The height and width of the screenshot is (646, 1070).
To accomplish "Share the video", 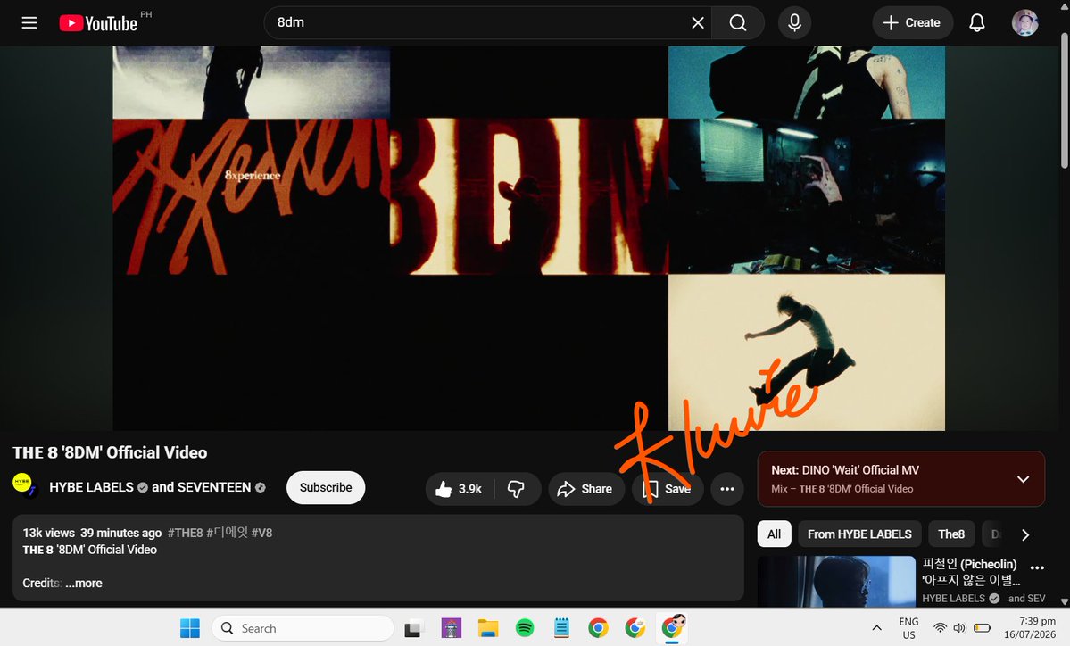I will 585,489.
